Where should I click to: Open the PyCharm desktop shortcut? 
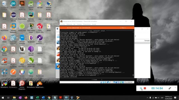(x=31, y=17)
